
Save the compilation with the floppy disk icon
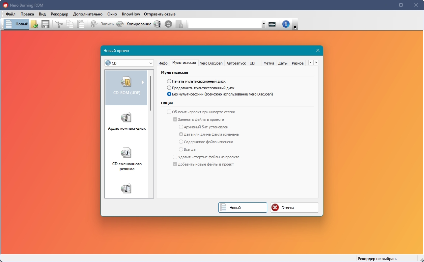[x=45, y=24]
